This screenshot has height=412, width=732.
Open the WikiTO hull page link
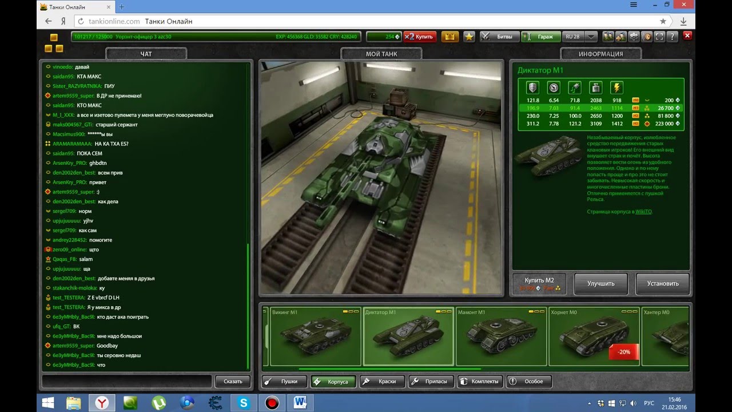(x=643, y=212)
